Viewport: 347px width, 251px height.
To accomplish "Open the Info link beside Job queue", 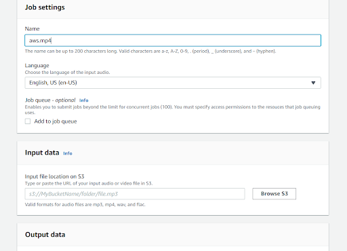I will click(x=84, y=100).
